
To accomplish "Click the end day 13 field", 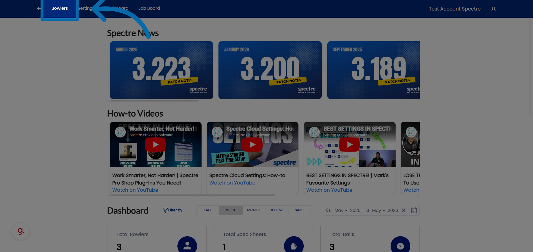I will 367,211.
